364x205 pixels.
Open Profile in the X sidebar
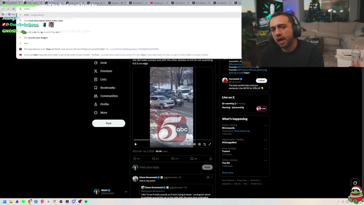point(101,104)
